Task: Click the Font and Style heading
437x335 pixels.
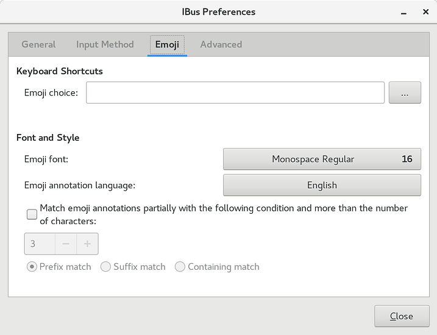Action: (x=48, y=138)
